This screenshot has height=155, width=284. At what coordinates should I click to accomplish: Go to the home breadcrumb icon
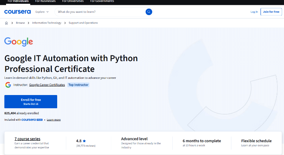click(6, 23)
